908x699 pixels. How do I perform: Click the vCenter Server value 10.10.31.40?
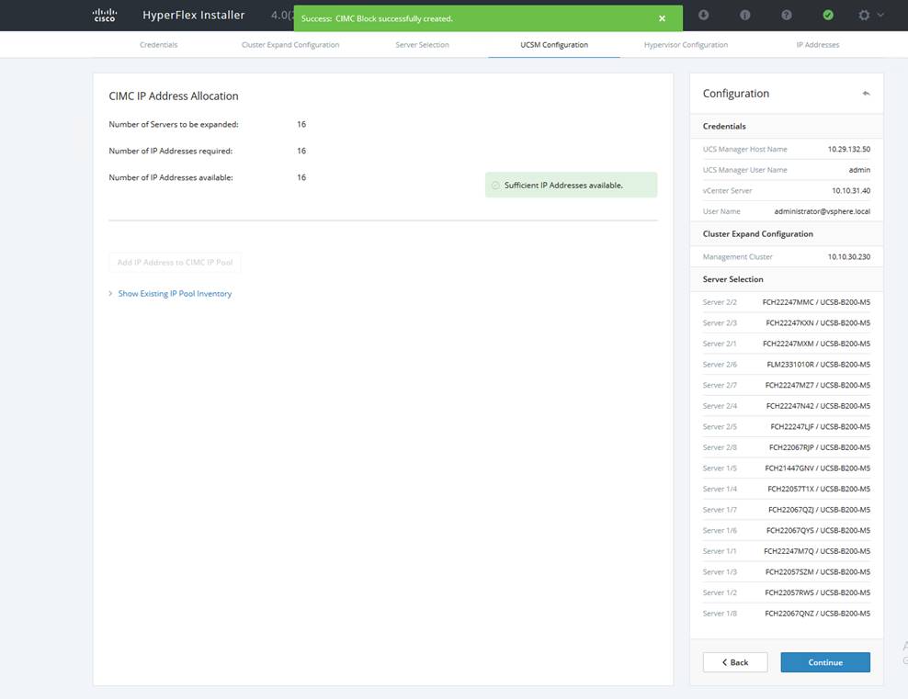(851, 190)
